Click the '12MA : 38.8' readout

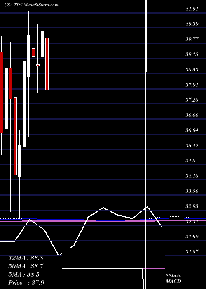[x=26, y=258]
